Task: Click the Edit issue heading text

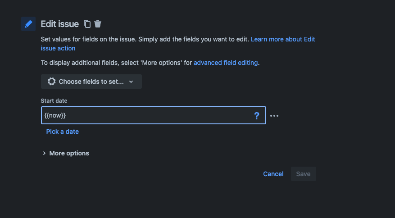Action: click(60, 24)
